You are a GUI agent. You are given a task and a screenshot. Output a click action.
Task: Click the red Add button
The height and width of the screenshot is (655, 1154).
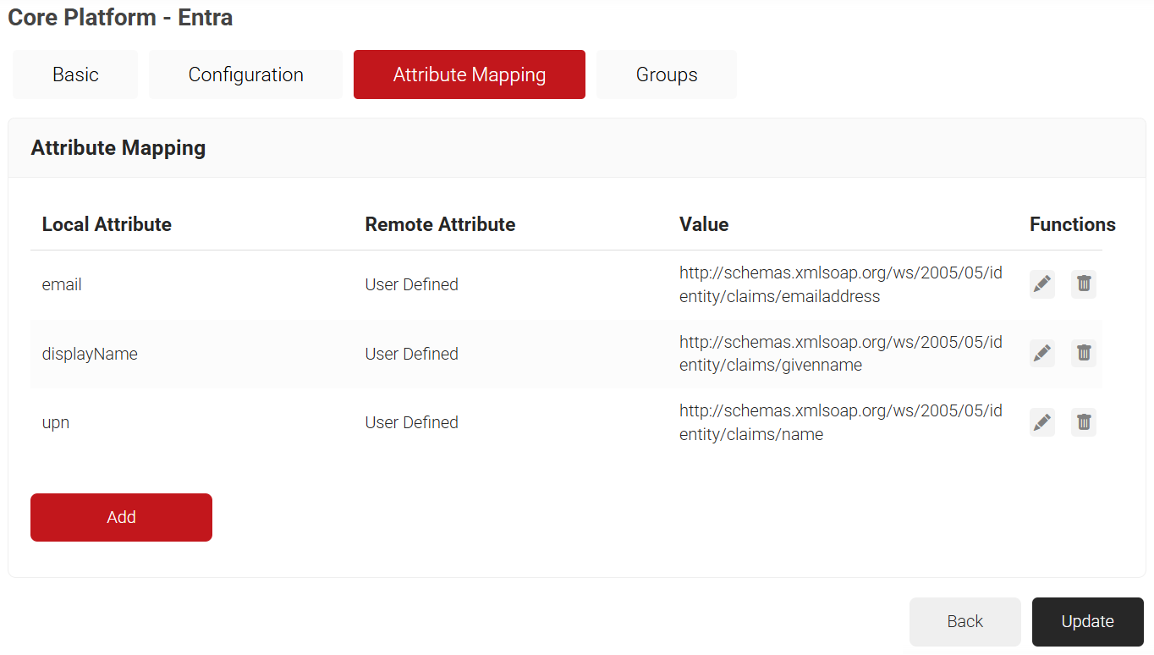pyautogui.click(x=121, y=517)
